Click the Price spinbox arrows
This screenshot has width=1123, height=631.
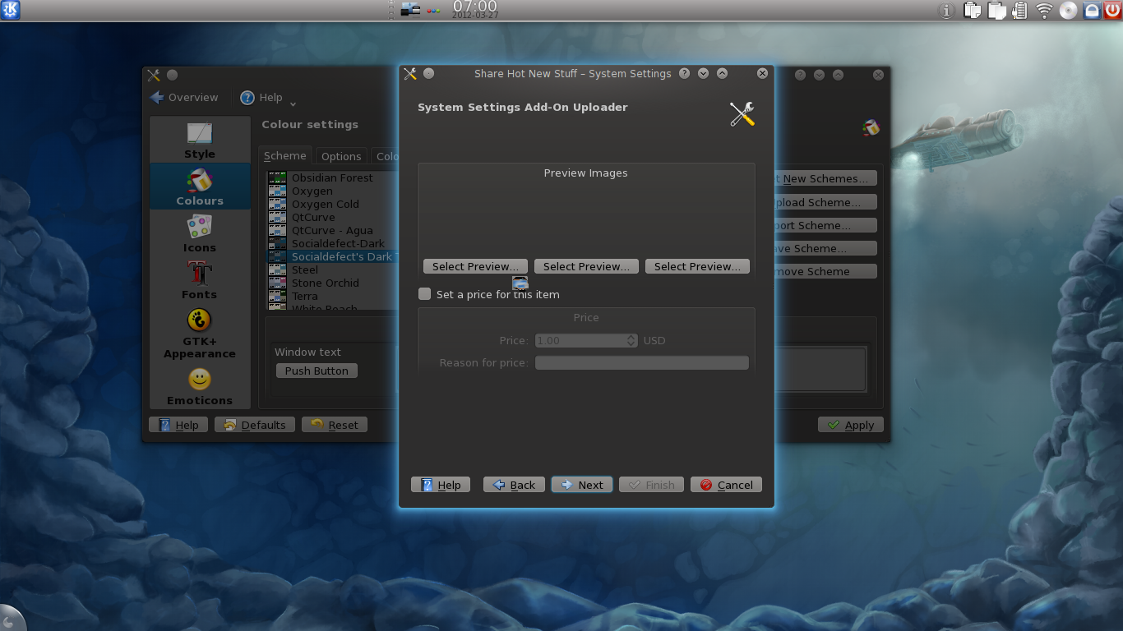click(x=631, y=340)
